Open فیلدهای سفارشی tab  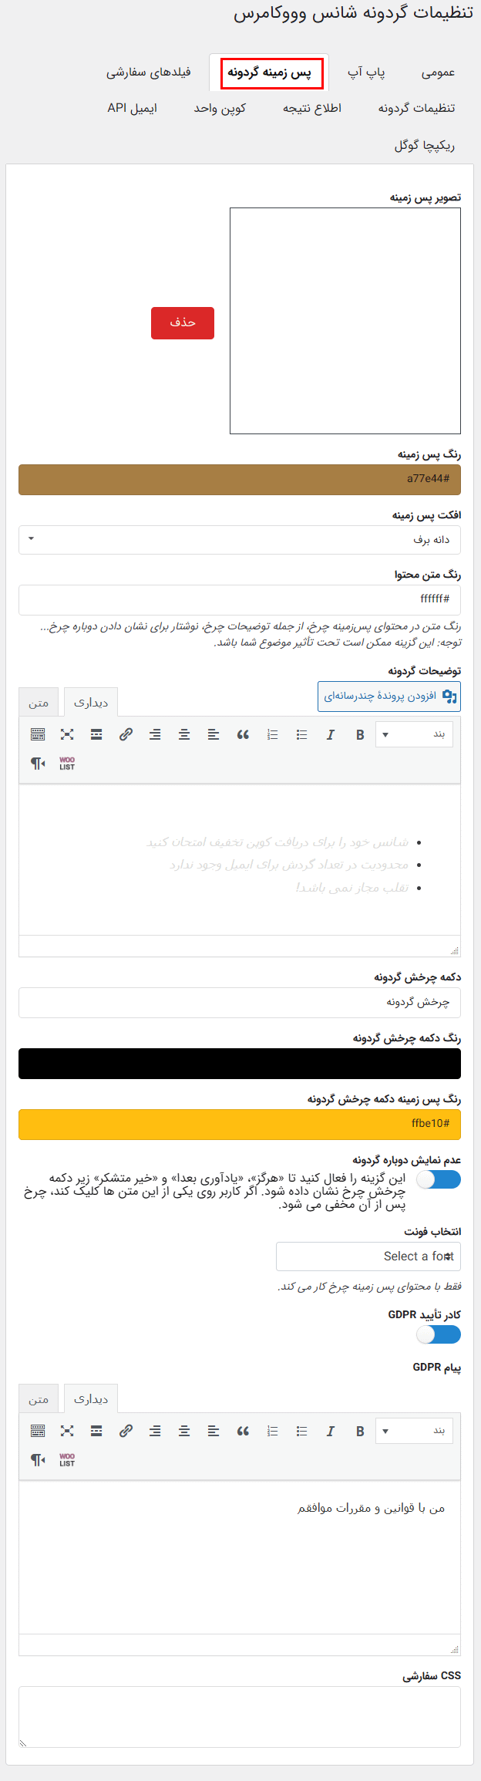point(149,73)
